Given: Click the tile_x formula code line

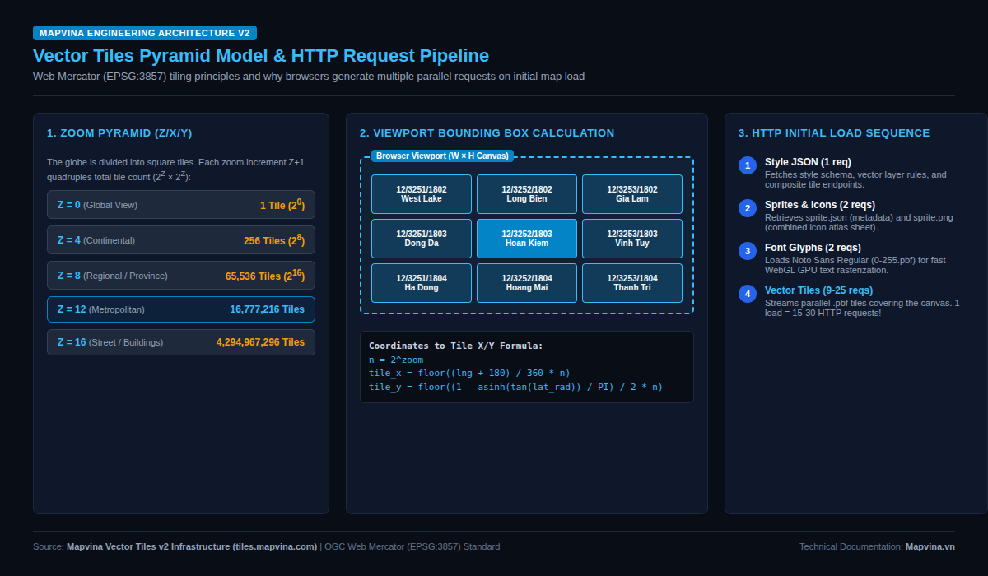Looking at the screenshot, I should (469, 373).
